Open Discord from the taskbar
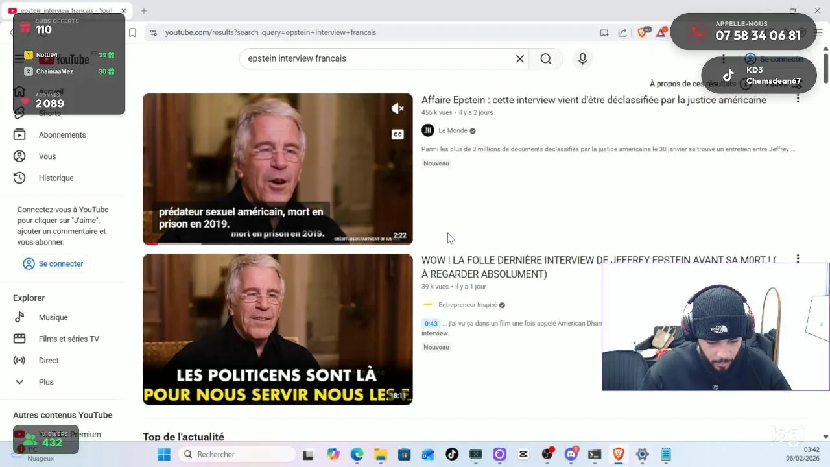Viewport: 830px width, 467px height. tap(571, 454)
